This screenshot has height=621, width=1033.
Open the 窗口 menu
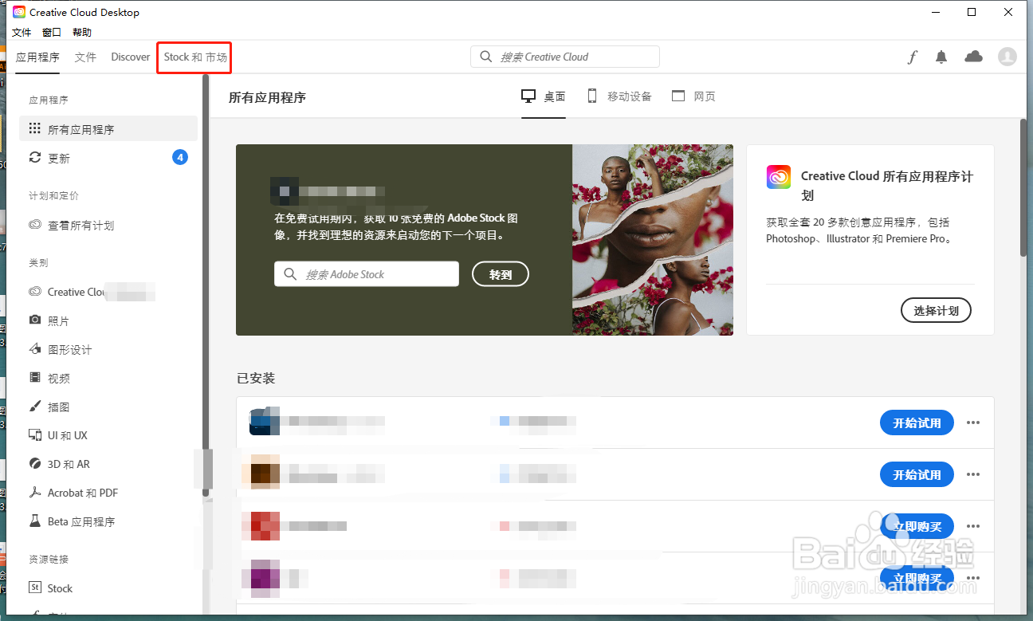(52, 33)
